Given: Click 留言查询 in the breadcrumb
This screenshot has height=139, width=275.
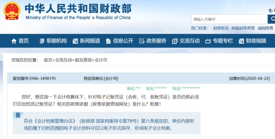Looking at the screenshot, I should (83, 60).
